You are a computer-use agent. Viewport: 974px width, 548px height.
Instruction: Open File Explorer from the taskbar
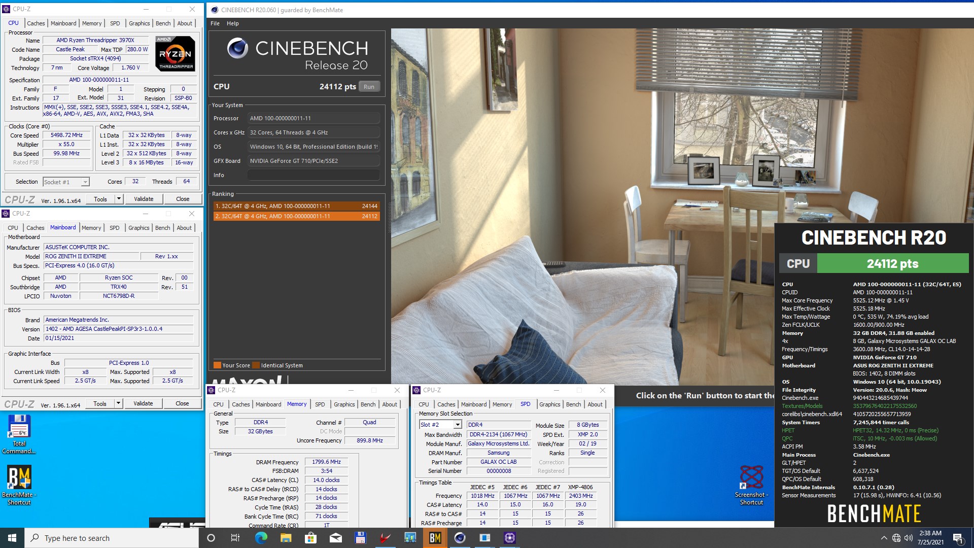286,538
